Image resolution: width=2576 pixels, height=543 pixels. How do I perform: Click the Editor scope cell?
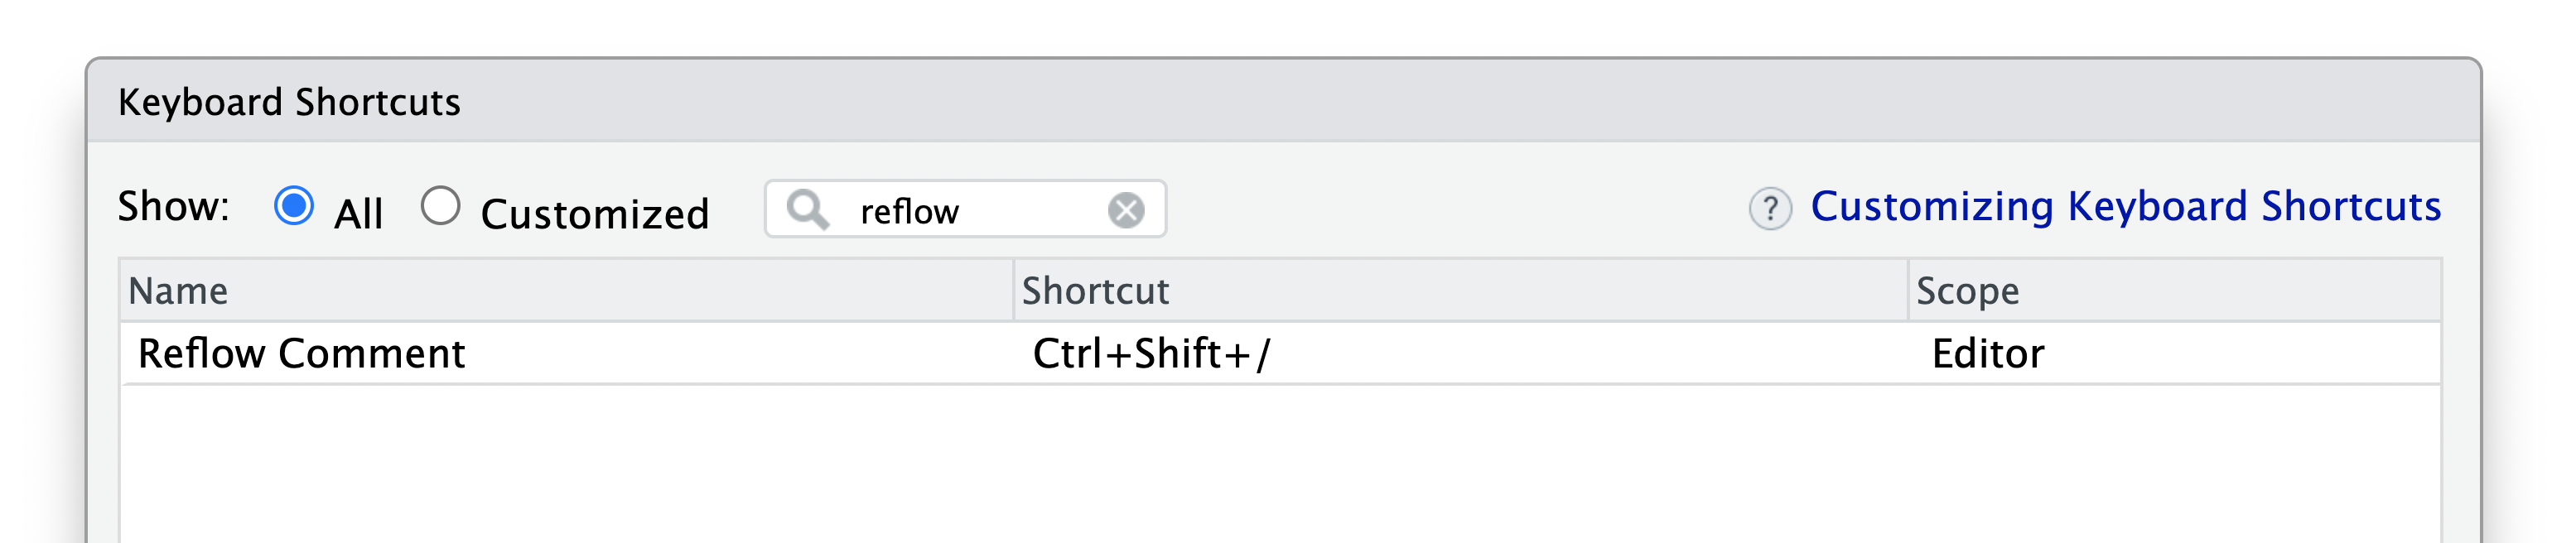[1988, 354]
